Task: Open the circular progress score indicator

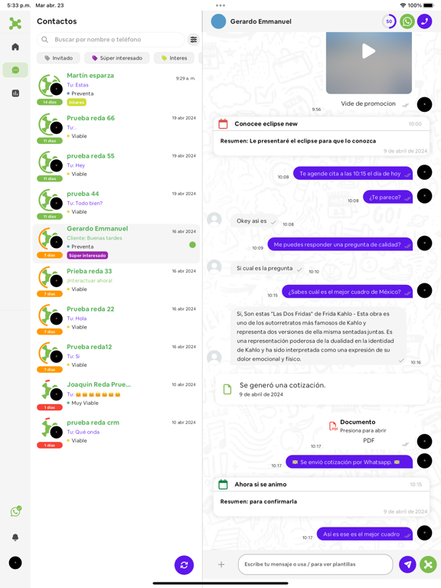Action: 389,21
